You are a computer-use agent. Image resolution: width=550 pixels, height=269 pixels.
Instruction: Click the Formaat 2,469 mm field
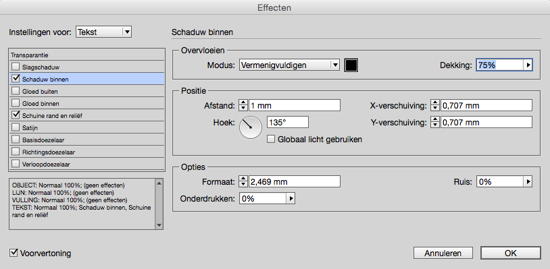point(295,181)
